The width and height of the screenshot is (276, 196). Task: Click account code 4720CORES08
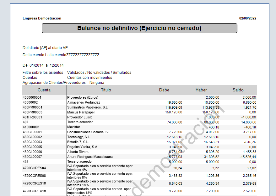pyautogui.click(x=34, y=176)
